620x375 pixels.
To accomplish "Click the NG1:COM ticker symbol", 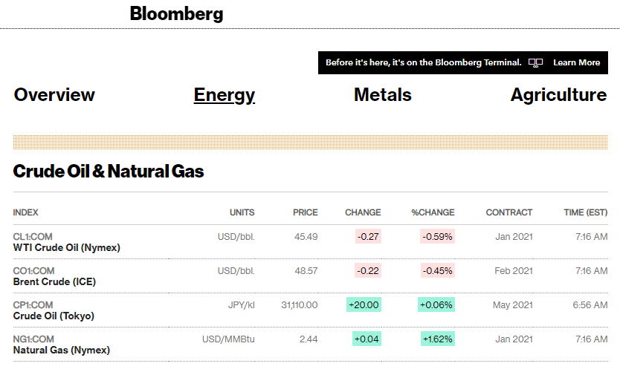I will click(33, 339).
